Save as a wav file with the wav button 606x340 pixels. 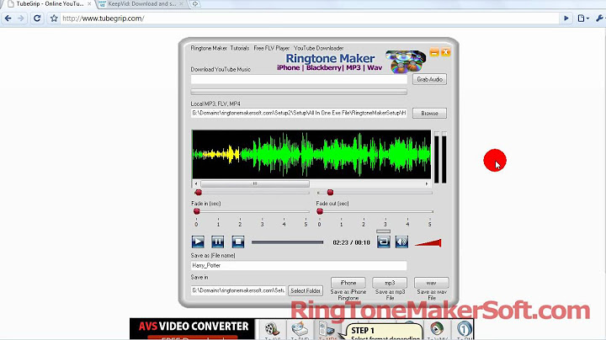(x=431, y=283)
